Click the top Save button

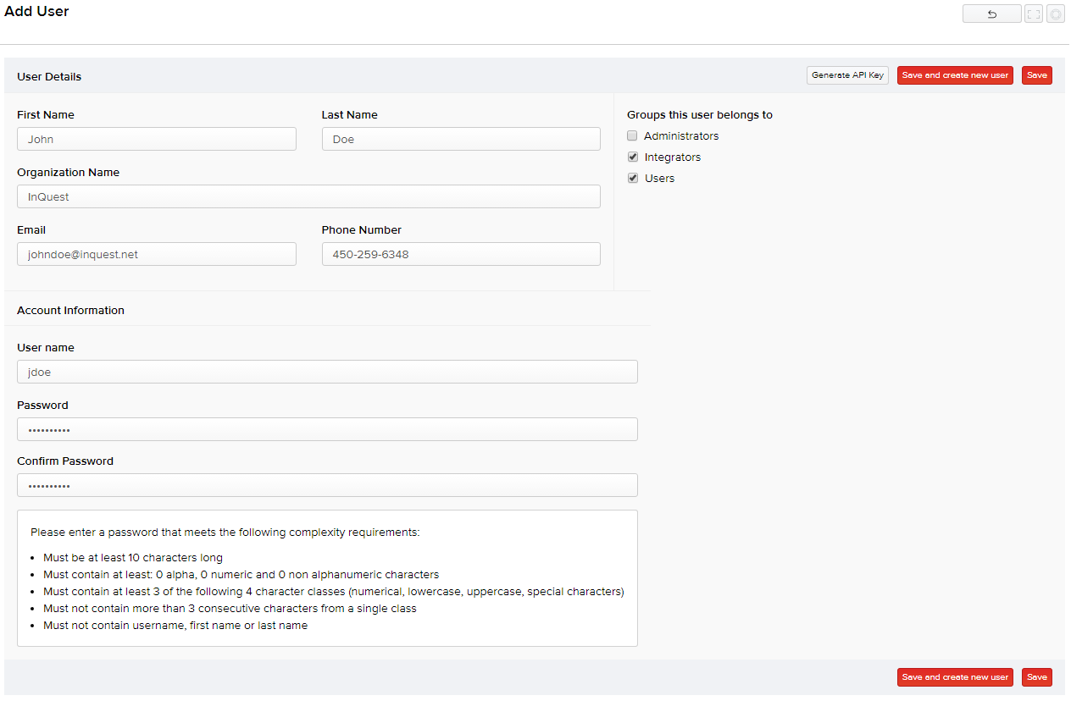[x=1036, y=75]
